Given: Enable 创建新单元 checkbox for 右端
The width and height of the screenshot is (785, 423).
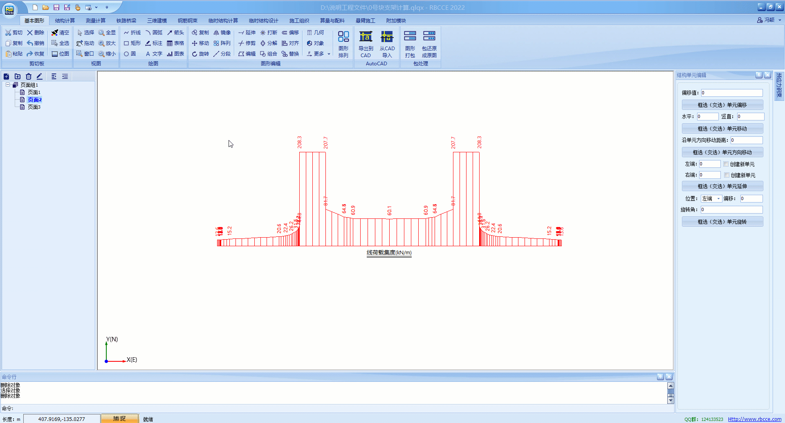Looking at the screenshot, I should (x=727, y=175).
